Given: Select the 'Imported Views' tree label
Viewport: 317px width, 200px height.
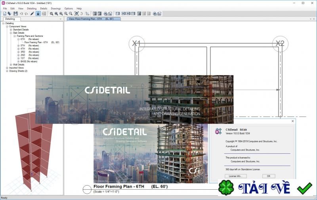Looking at the screenshot, I should (x=16, y=68).
